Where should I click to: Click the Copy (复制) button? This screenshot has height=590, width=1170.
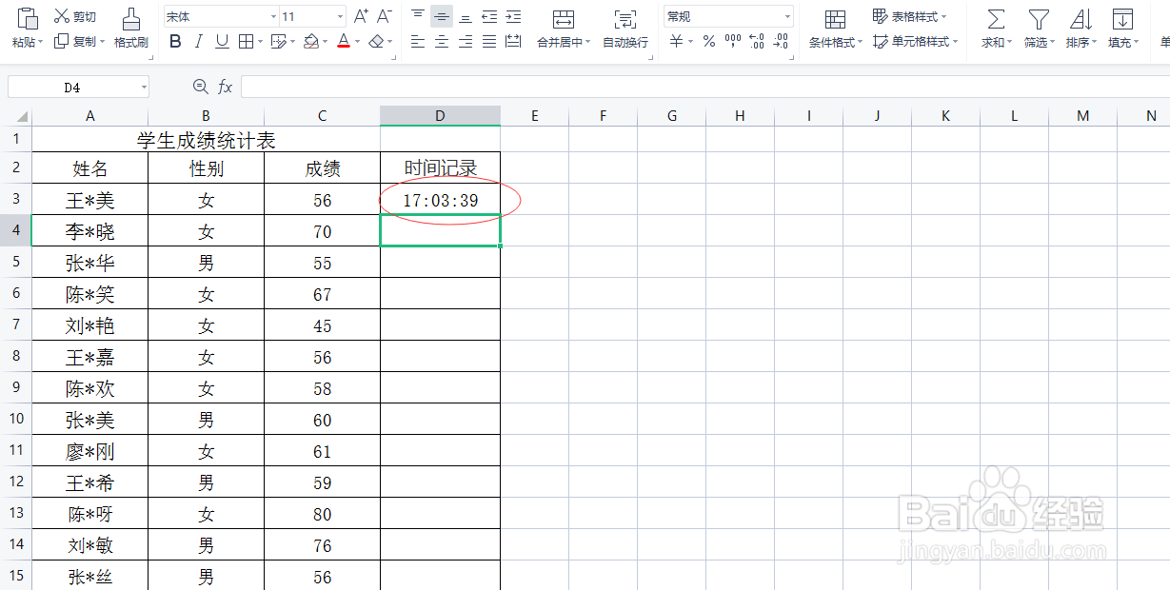click(x=74, y=41)
